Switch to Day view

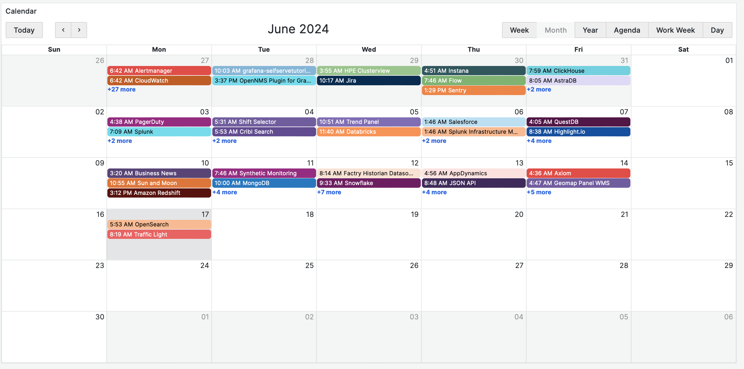(x=717, y=30)
